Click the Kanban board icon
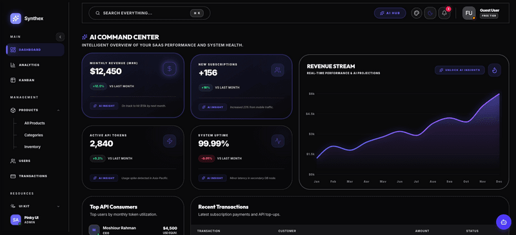516x235 pixels. [13, 80]
